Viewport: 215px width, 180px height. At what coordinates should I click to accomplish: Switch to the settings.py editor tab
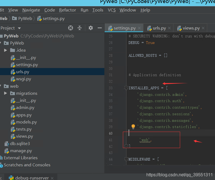124,28
